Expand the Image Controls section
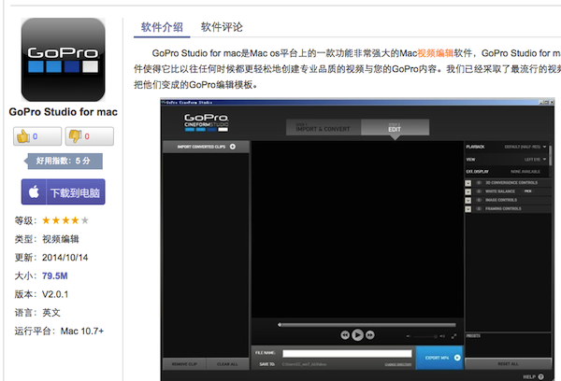 468,200
